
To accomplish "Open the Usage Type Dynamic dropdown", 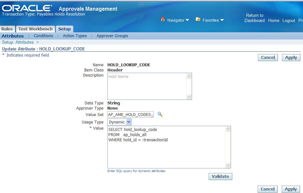I will 119,122.
